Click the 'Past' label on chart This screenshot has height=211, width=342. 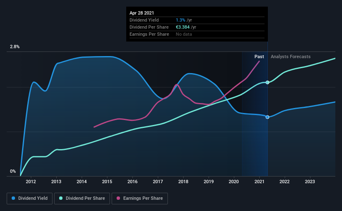[x=259, y=56]
